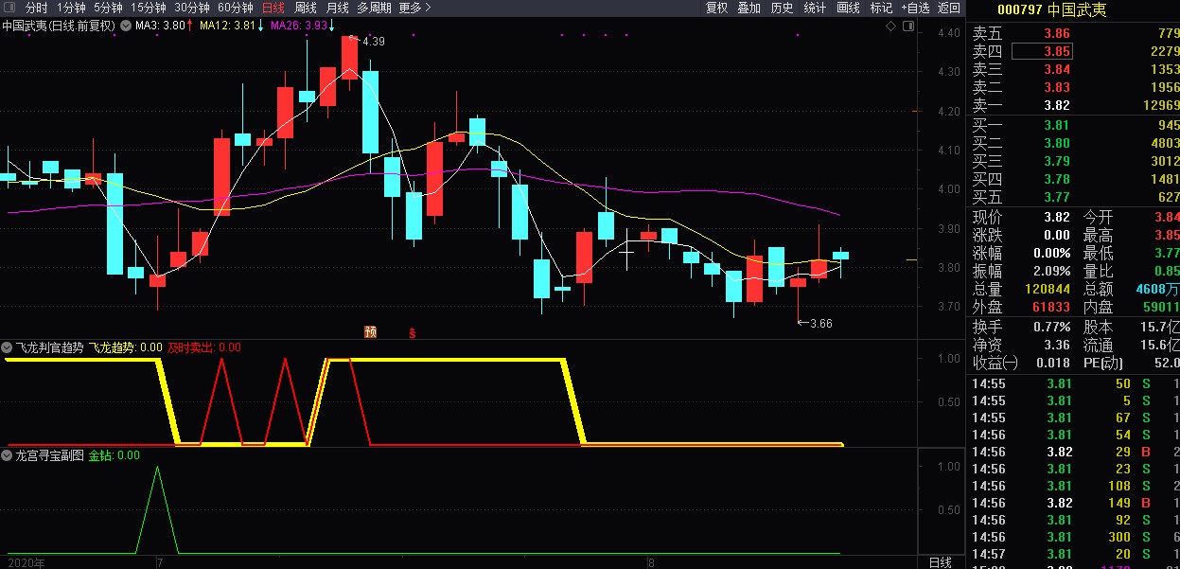
Task: Click the 买一 3.81 bid price
Action: click(1057, 125)
